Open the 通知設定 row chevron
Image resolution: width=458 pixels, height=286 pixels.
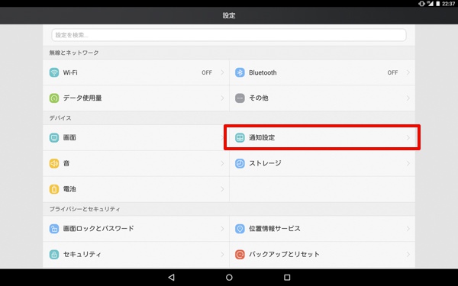[x=408, y=137]
